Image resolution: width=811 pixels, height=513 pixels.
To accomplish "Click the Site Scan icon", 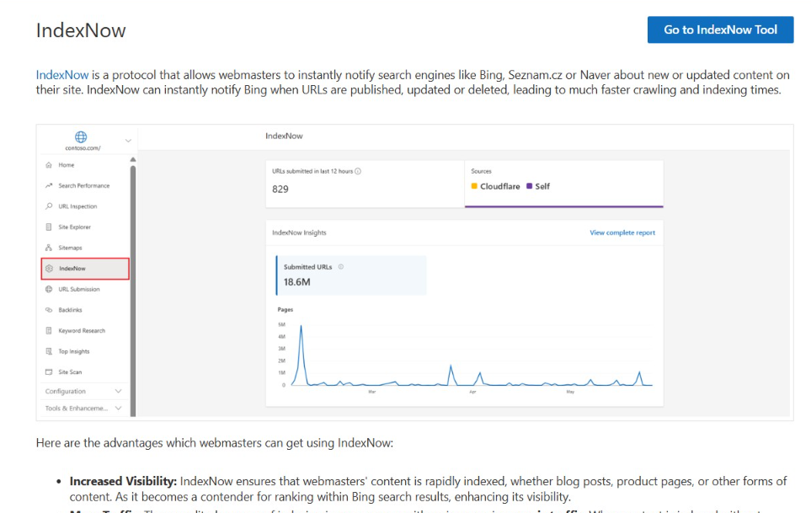I will coord(49,372).
